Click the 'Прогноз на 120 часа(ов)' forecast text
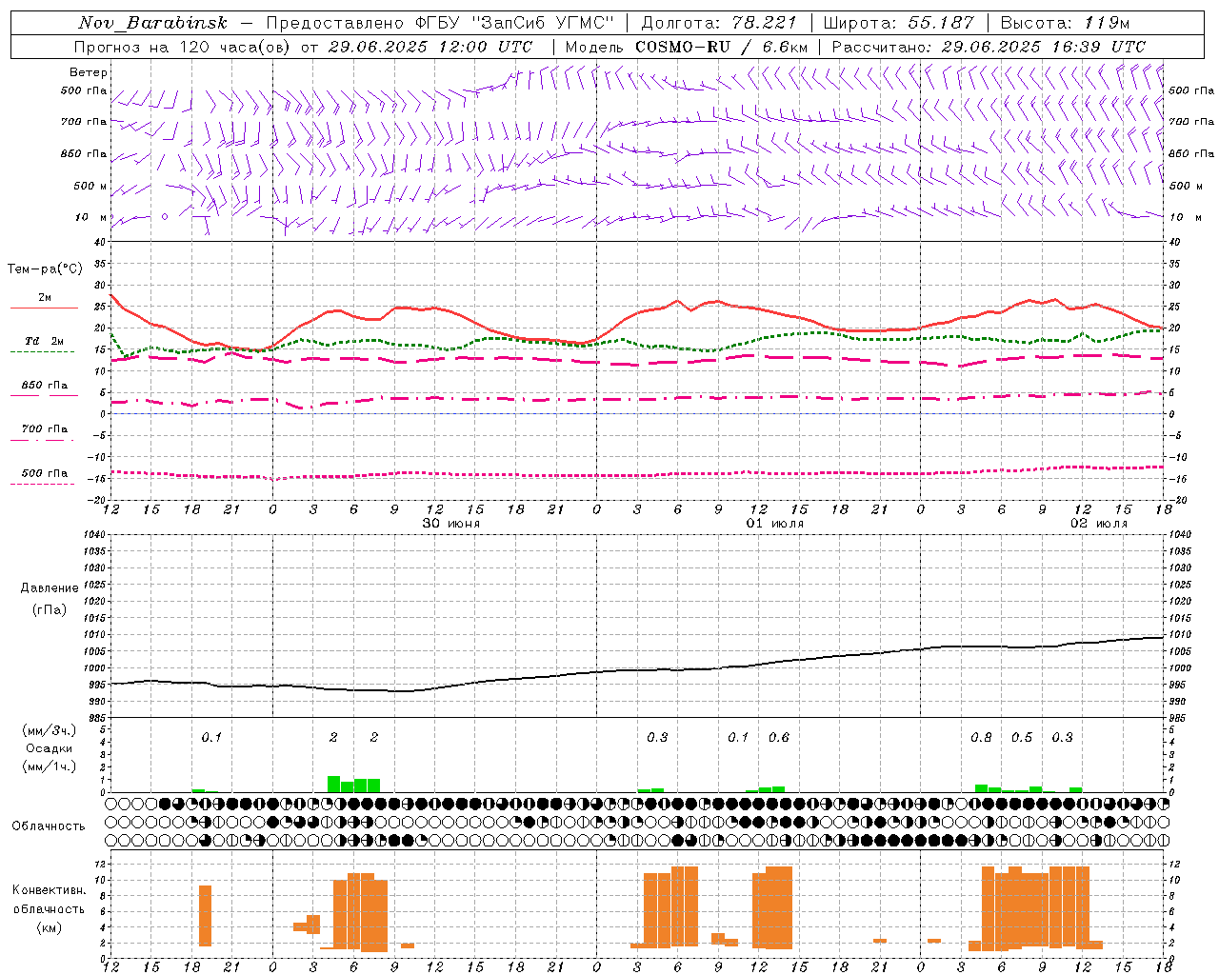 pyautogui.click(x=182, y=47)
